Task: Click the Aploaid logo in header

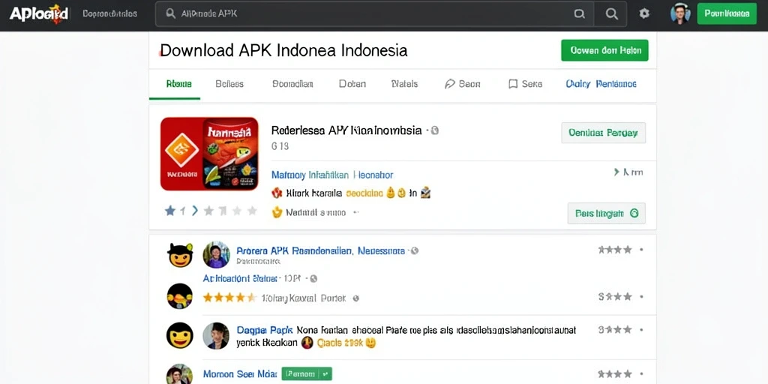Action: 39,13
